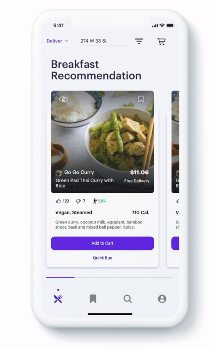Viewport: 215px width, 349px height.
Task: Open the curry dish photo
Action: click(x=102, y=142)
